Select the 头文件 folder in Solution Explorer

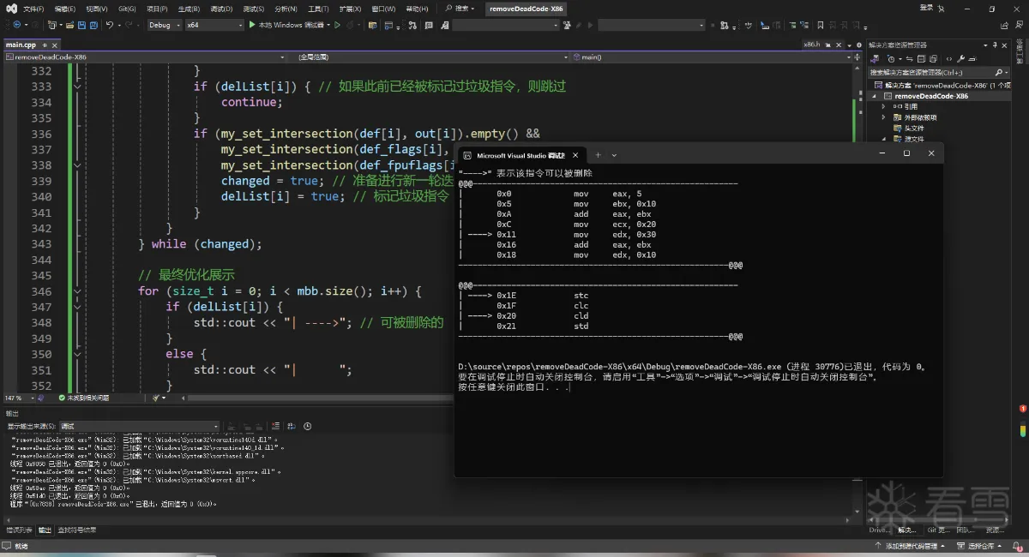(913, 129)
